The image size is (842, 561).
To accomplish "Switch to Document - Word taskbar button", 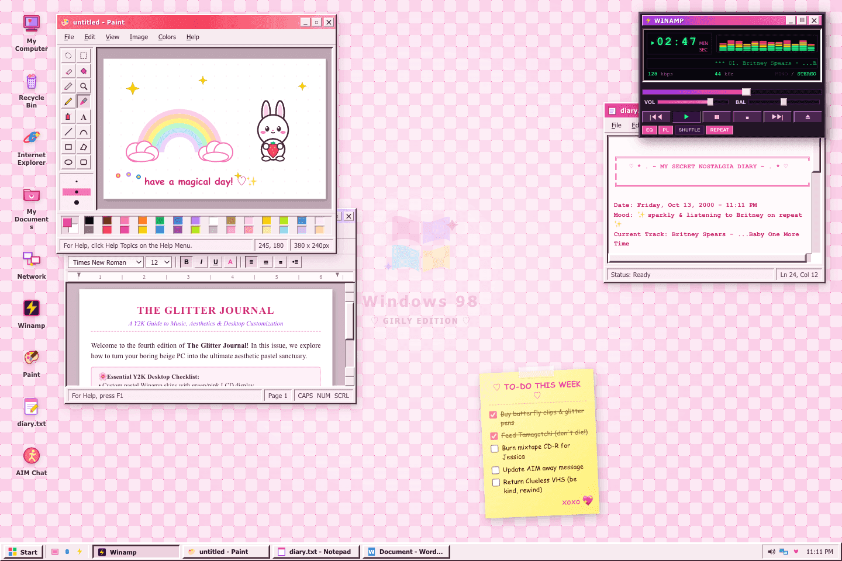I will click(x=406, y=552).
